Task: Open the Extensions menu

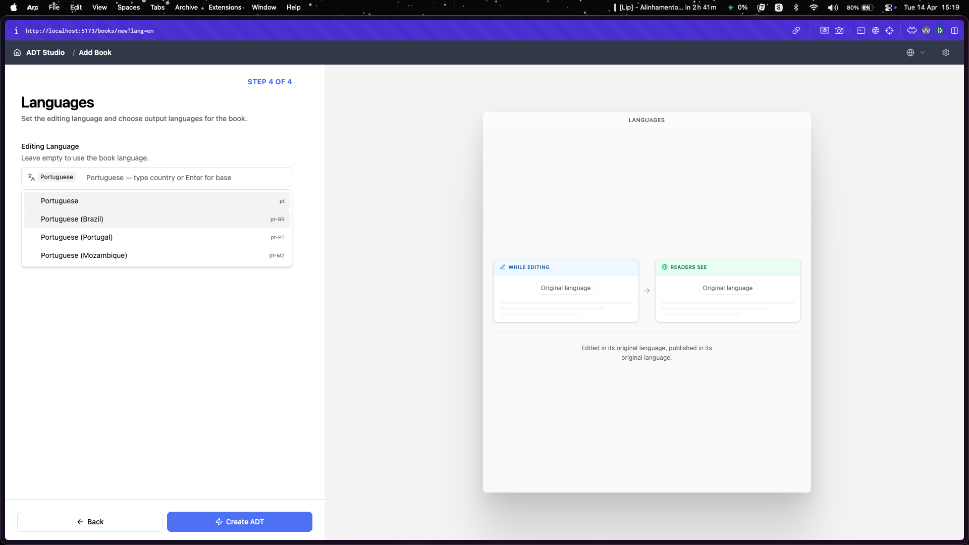Action: 225,8
